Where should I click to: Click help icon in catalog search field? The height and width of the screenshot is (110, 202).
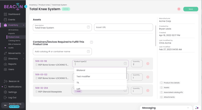(88, 51)
